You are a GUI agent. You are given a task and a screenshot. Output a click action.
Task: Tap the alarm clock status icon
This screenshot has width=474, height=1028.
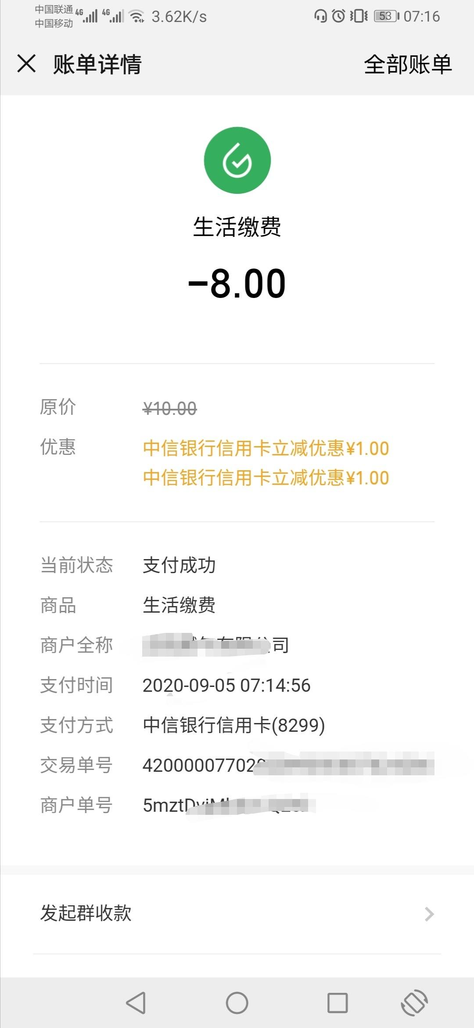[x=338, y=16]
